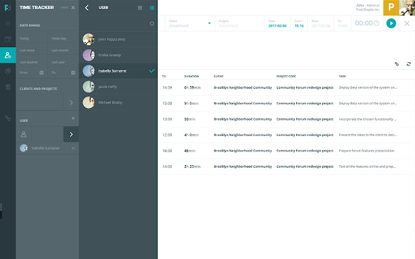
Task: Reset the Time Tracker filters
Action: (x=64, y=8)
